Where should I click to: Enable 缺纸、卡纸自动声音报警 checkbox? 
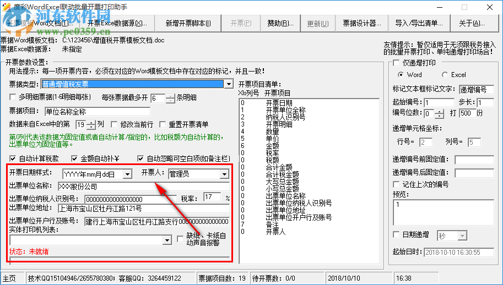180,239
